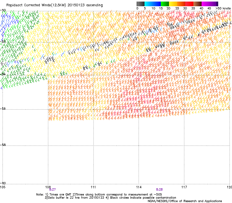
Task: Click the -52 latitude axis label
Action: point(3,42)
